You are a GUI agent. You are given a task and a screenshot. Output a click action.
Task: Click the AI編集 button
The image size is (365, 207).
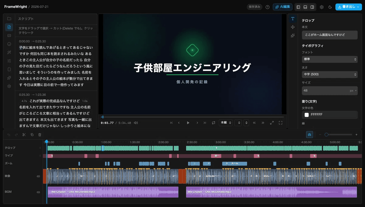click(283, 7)
